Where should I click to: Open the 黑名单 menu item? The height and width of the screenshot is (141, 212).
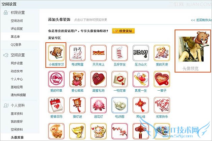click(x=15, y=37)
